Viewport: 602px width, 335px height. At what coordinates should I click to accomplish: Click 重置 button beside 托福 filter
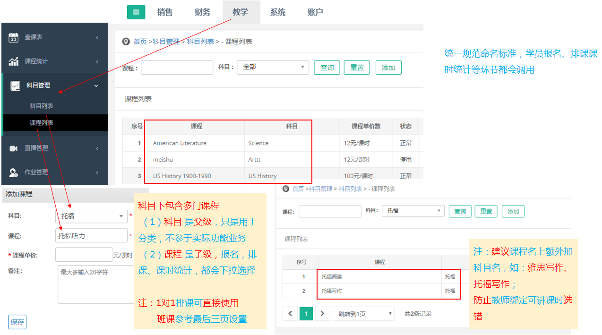click(x=486, y=211)
